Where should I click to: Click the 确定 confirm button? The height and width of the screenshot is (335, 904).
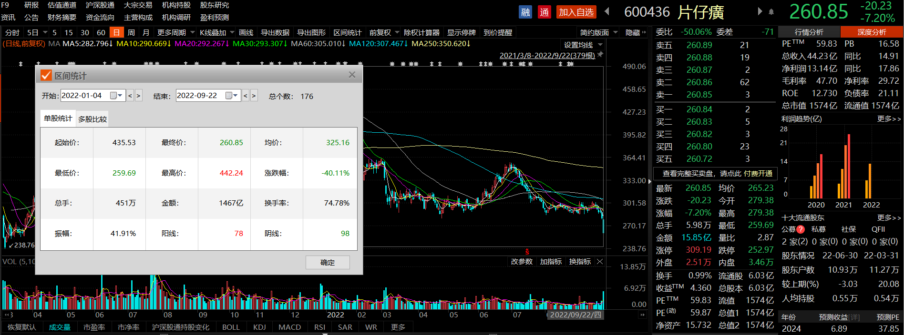[328, 262]
